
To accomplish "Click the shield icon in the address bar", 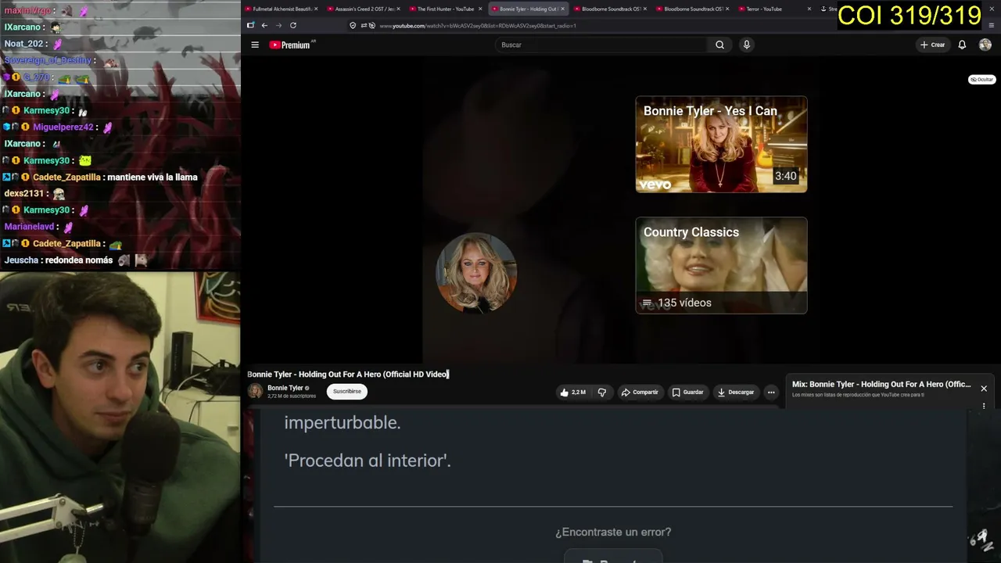I will click(x=353, y=26).
